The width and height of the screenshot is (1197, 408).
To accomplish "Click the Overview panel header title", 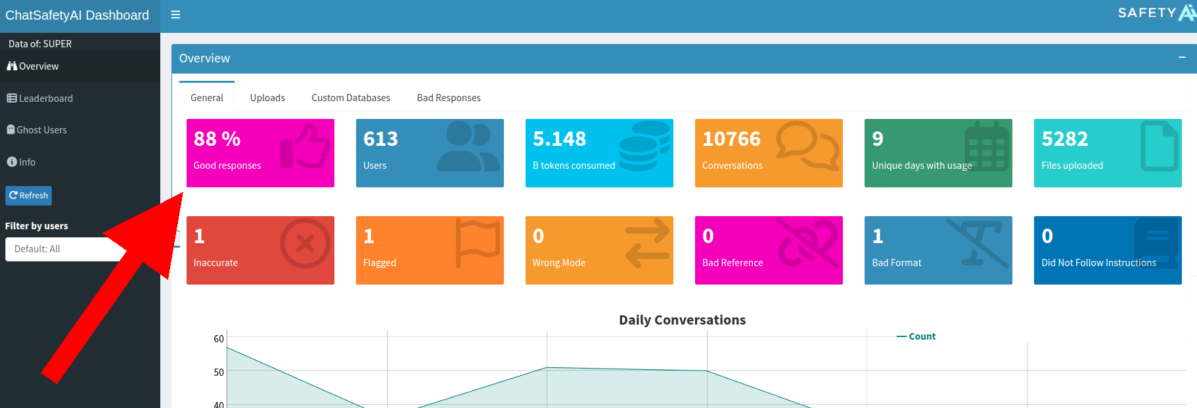I will (x=205, y=58).
